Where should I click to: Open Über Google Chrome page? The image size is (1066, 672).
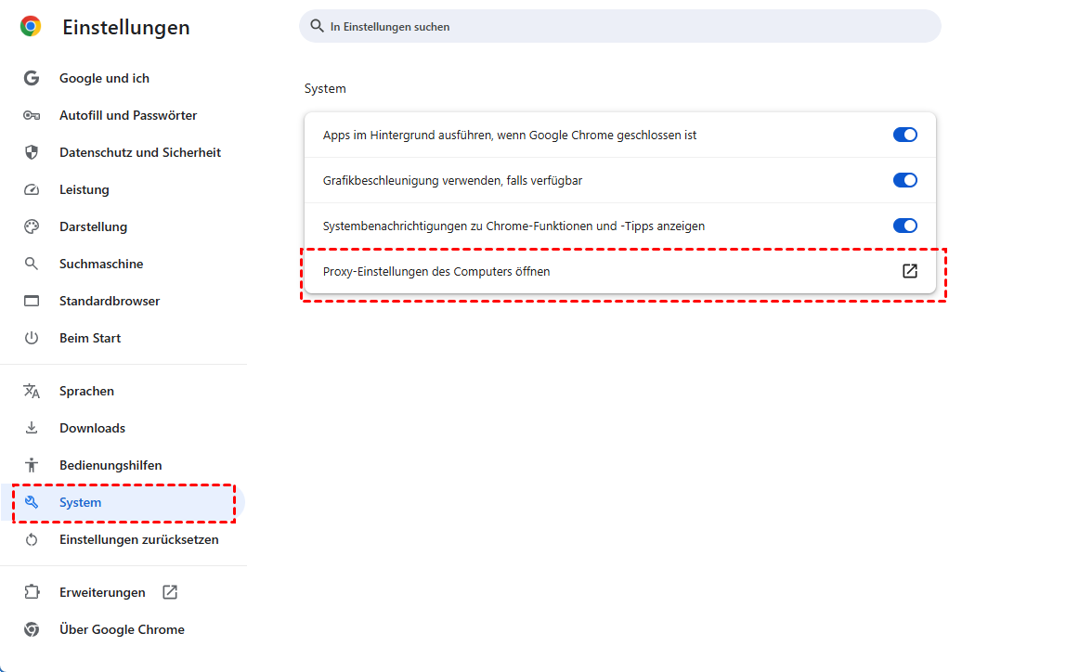point(122,630)
